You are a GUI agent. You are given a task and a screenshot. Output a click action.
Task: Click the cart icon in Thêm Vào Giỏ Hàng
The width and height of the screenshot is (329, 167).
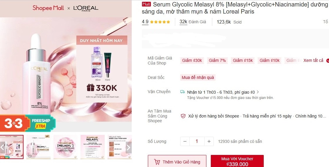(157, 162)
